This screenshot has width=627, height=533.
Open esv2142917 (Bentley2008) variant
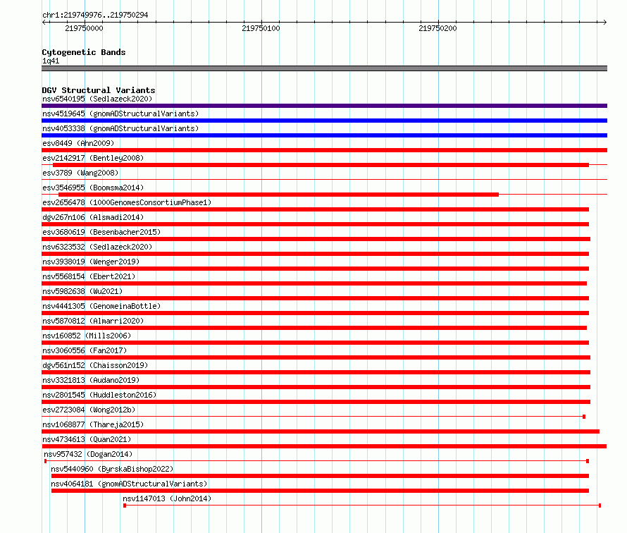point(93,158)
